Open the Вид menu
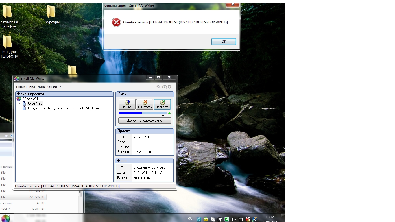395x222 pixels. 32,87
